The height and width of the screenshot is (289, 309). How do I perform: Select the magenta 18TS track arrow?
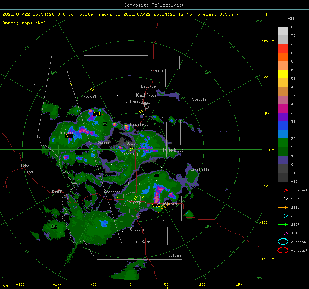pos(283,233)
